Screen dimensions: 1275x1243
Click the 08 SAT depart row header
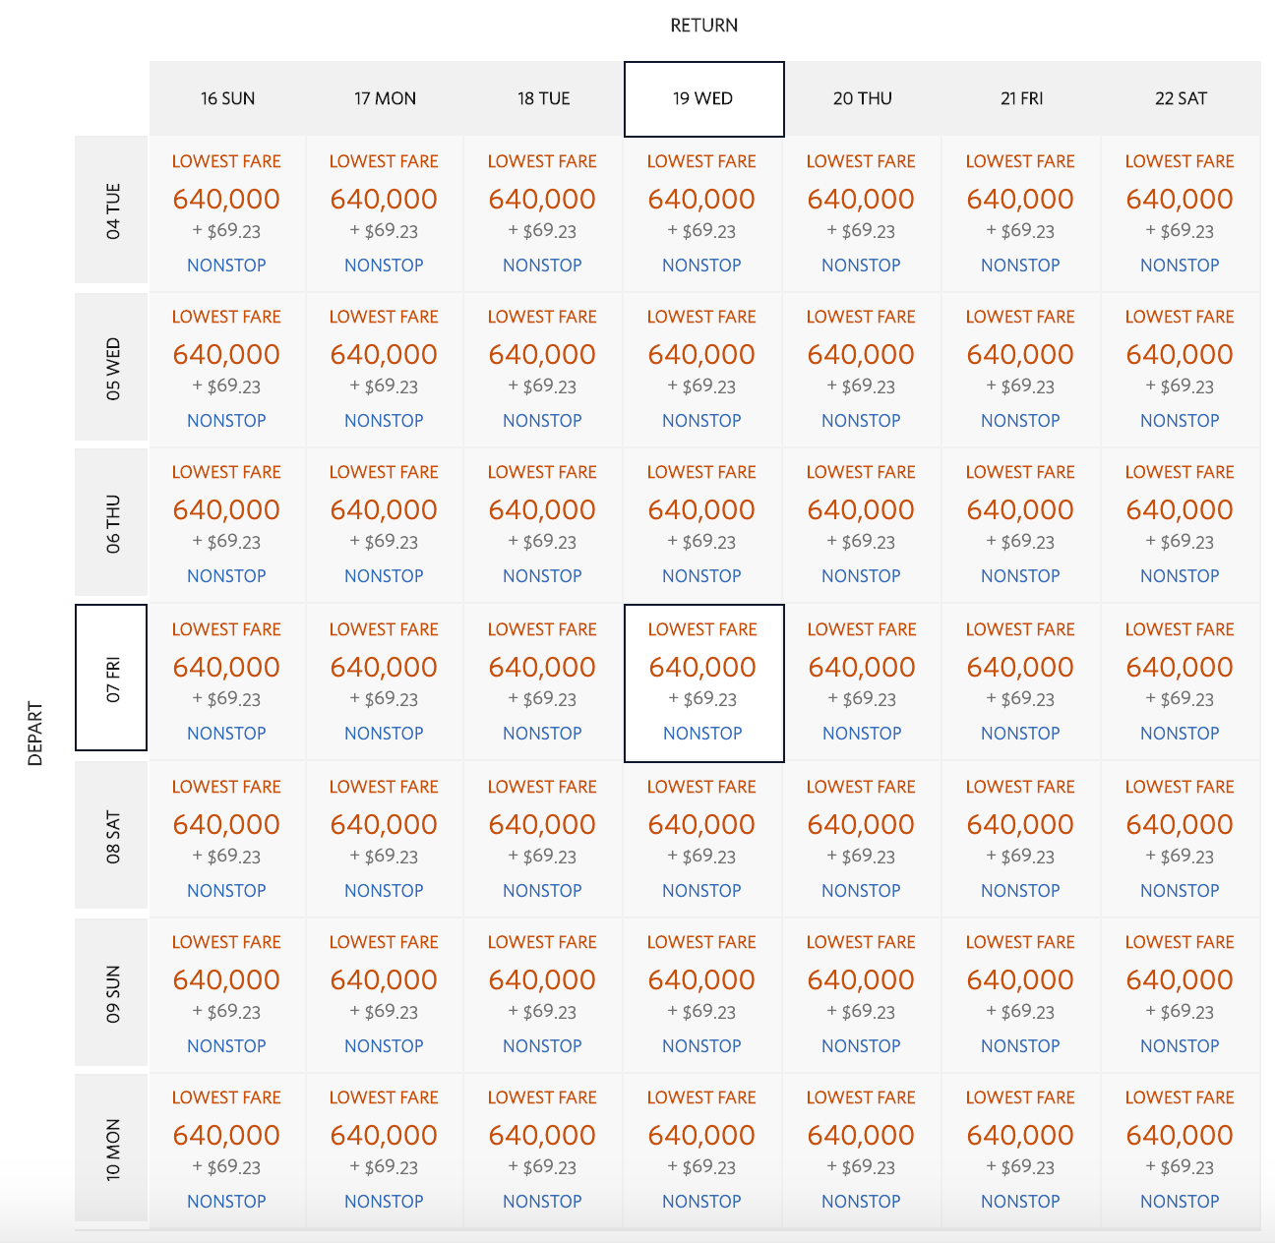112,836
